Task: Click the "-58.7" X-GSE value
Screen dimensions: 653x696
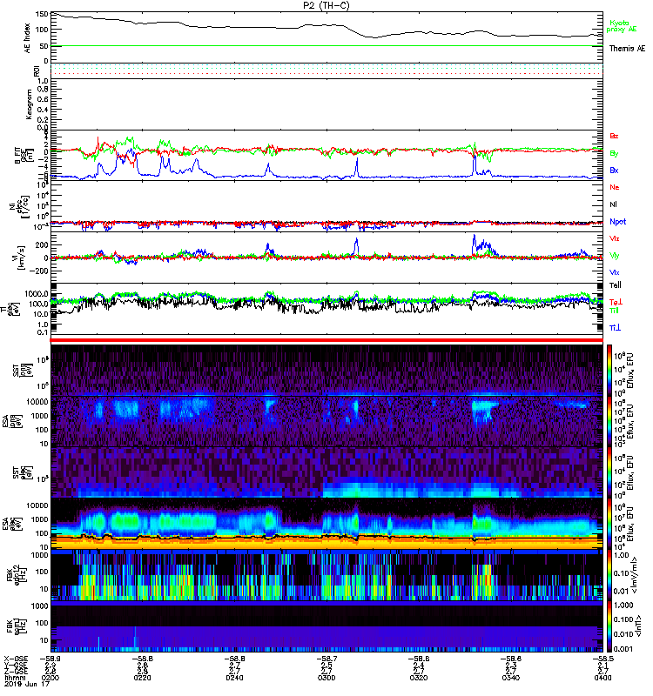Action: click(x=326, y=659)
